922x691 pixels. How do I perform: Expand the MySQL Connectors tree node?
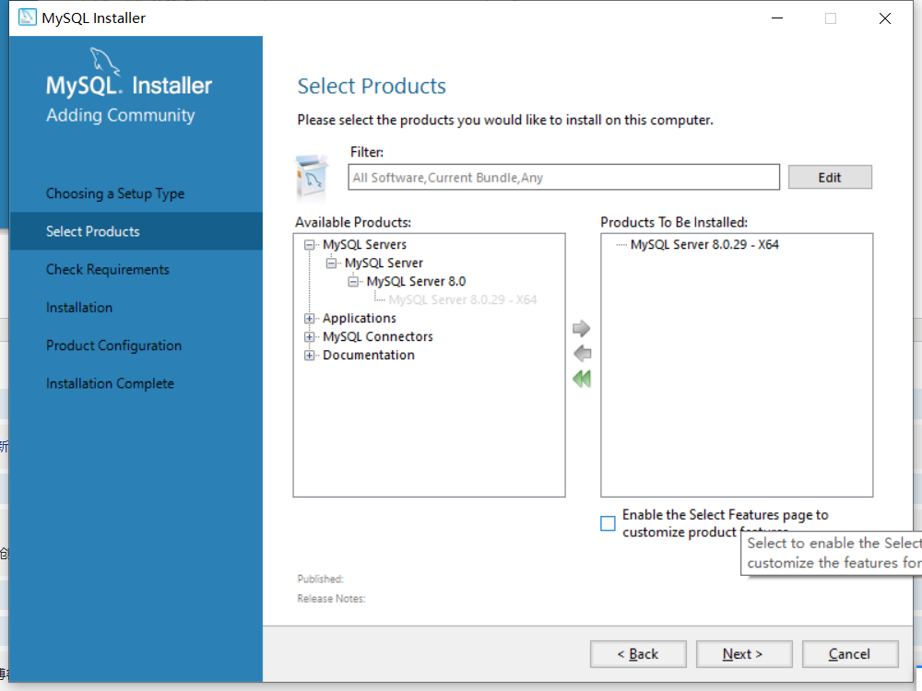pos(309,336)
